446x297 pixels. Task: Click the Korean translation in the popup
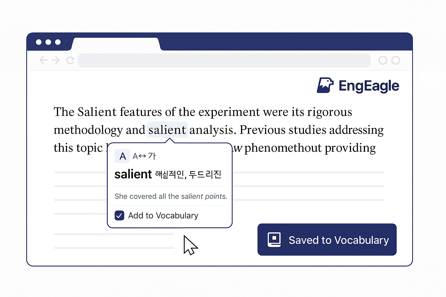(188, 174)
